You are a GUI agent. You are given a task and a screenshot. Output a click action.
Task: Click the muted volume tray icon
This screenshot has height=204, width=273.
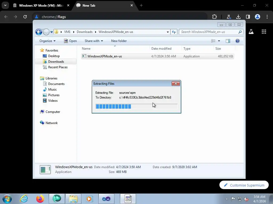[246, 199]
